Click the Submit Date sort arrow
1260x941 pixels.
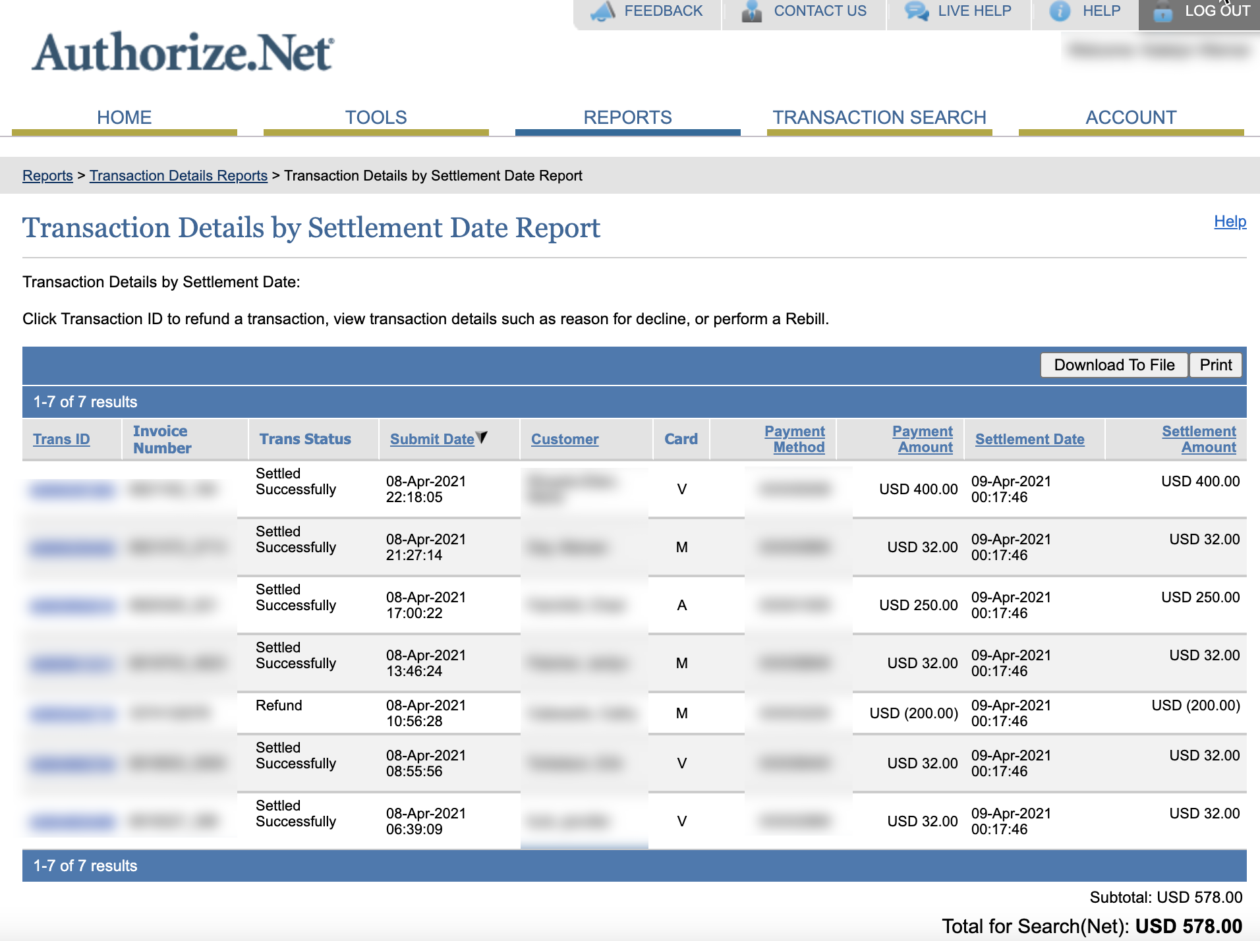click(482, 438)
